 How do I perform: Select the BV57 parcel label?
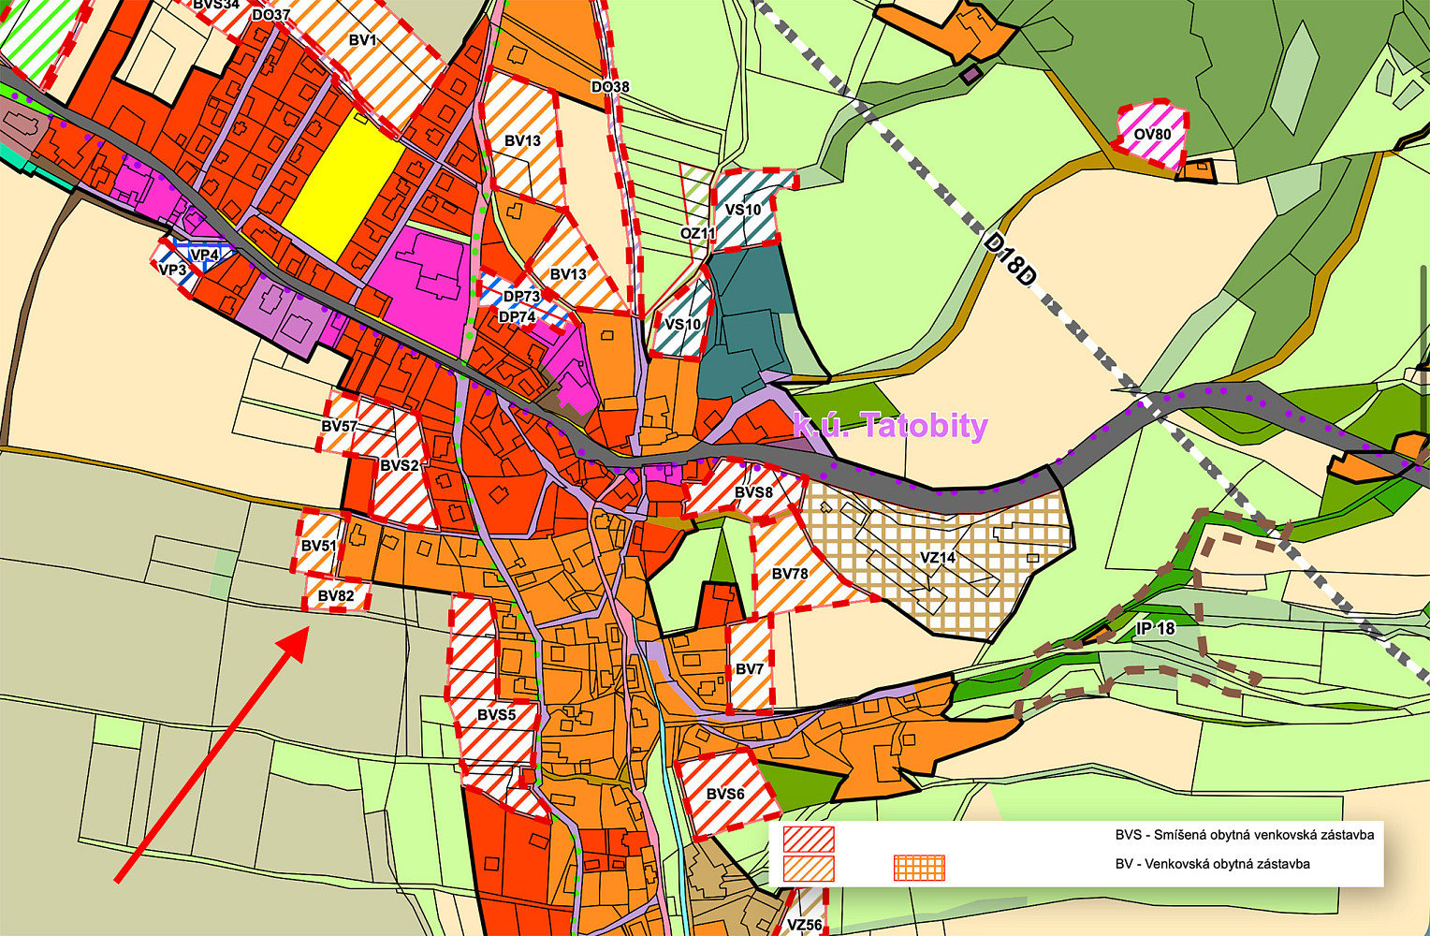[339, 426]
